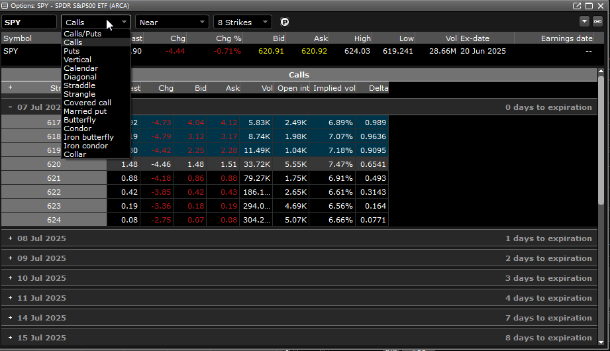Click the Implied vol column header
Screen dimensions: 610x351
coord(334,88)
